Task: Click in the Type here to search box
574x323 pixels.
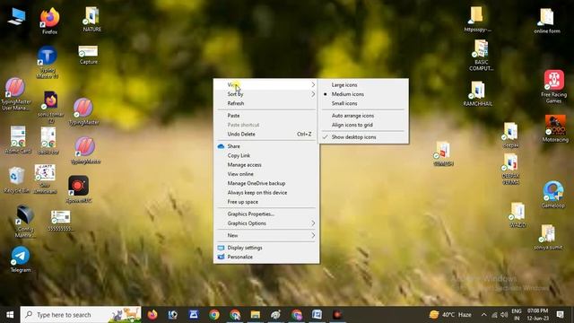Action: [x=81, y=315]
